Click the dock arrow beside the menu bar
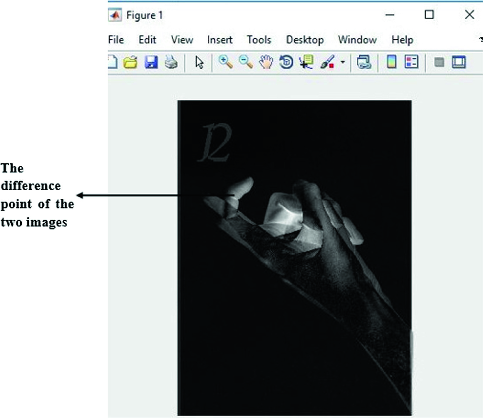 coord(481,39)
